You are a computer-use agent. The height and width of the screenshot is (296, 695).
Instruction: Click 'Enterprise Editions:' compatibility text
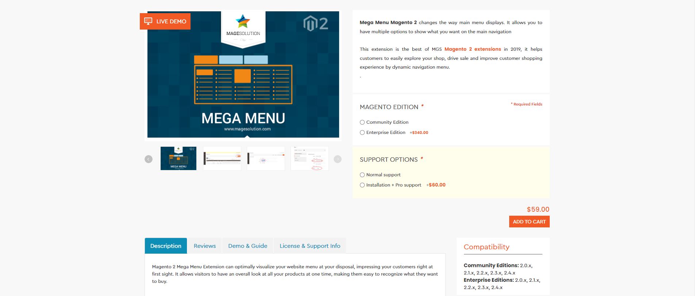click(x=489, y=280)
